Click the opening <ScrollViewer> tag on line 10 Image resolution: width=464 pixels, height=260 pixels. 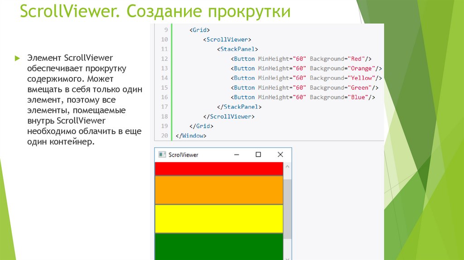tap(227, 39)
